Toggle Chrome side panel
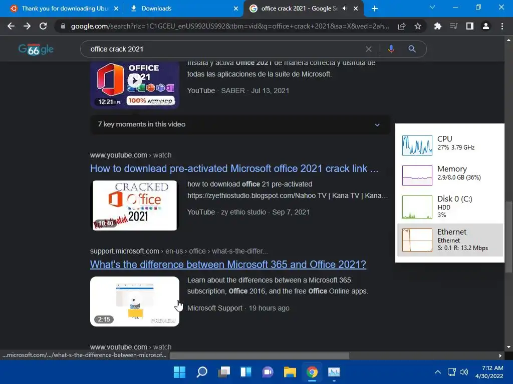The image size is (513, 384). pyautogui.click(x=470, y=26)
